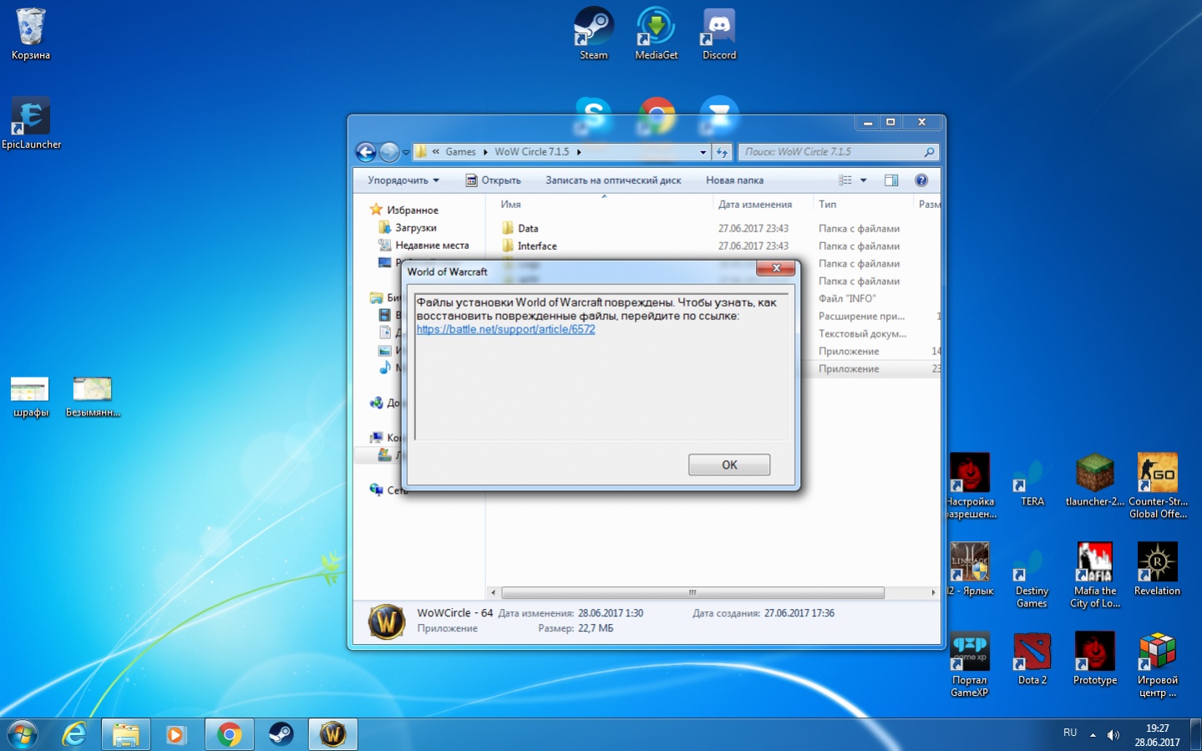Expand the Упорядочить dropdown menu
Screen dimensions: 1202x751
(x=403, y=180)
